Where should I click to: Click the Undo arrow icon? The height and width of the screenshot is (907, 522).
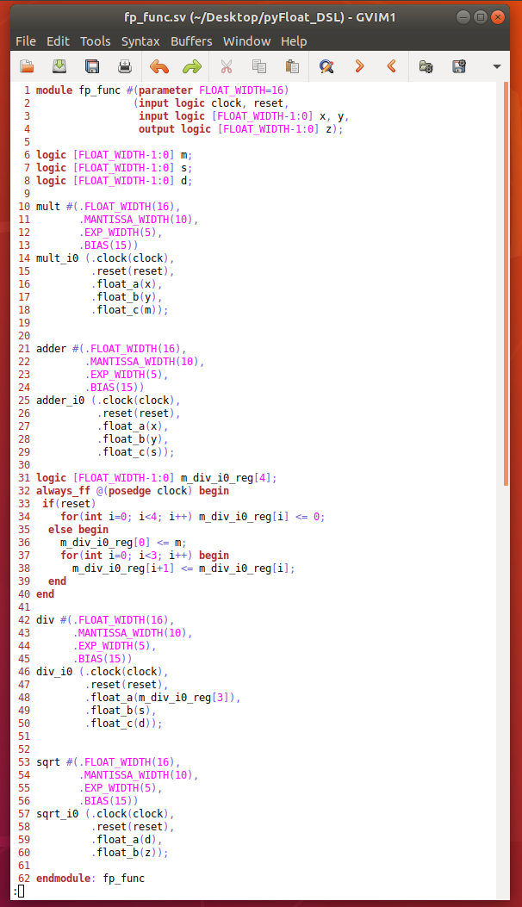tap(159, 66)
